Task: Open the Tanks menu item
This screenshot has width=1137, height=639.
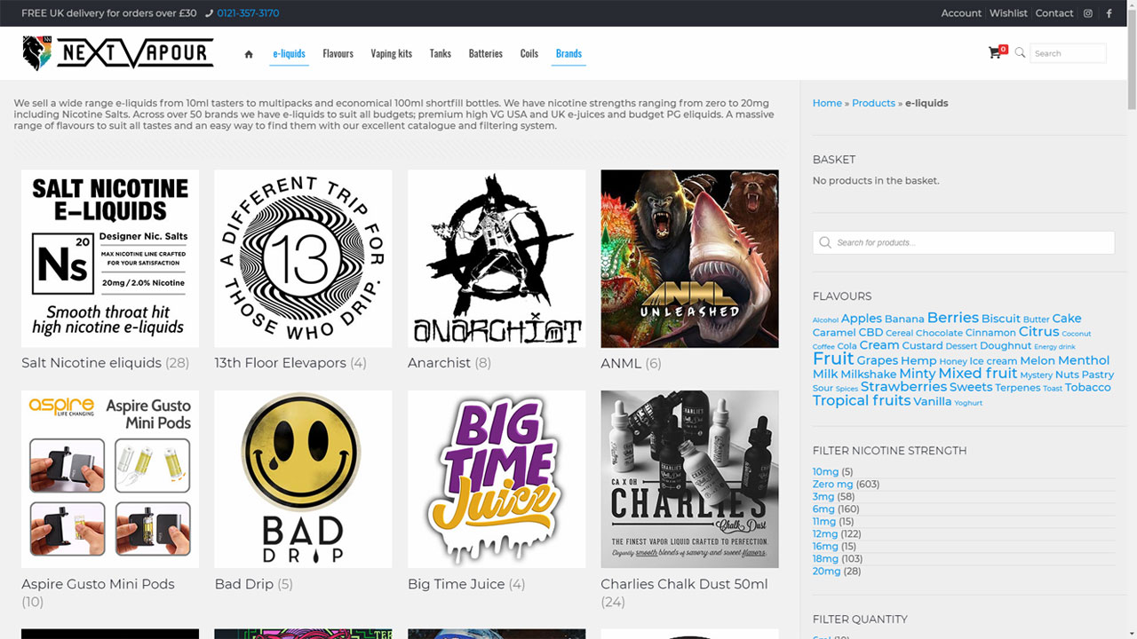Action: click(x=441, y=53)
